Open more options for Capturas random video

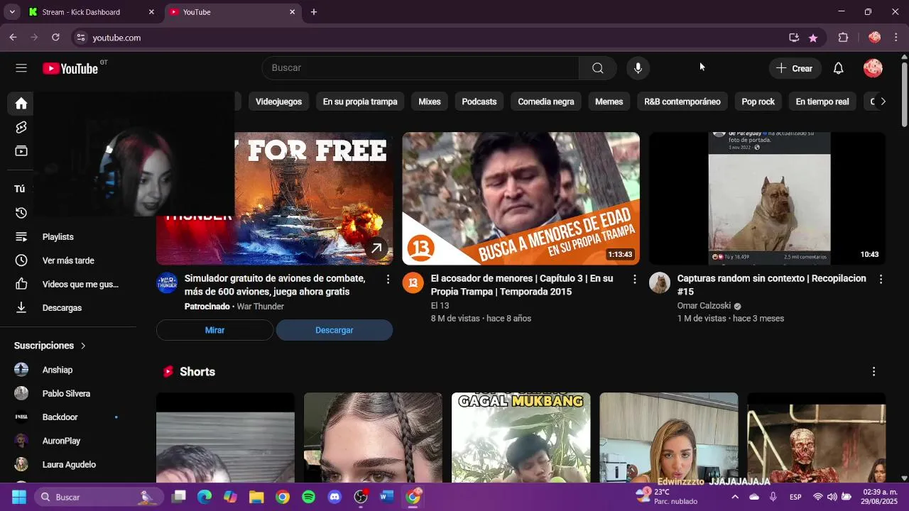[881, 280]
